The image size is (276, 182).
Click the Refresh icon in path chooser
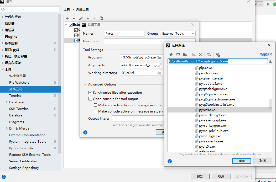tap(209, 55)
